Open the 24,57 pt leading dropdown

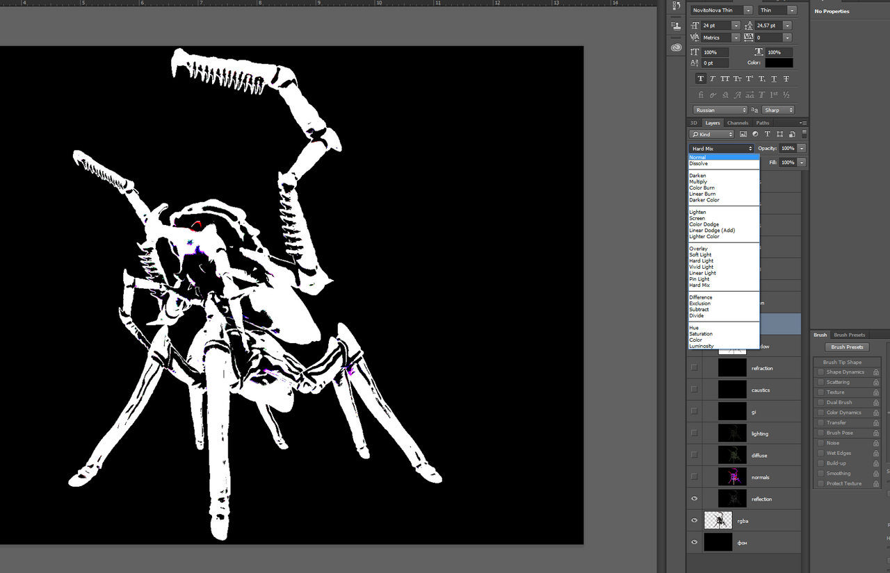787,26
